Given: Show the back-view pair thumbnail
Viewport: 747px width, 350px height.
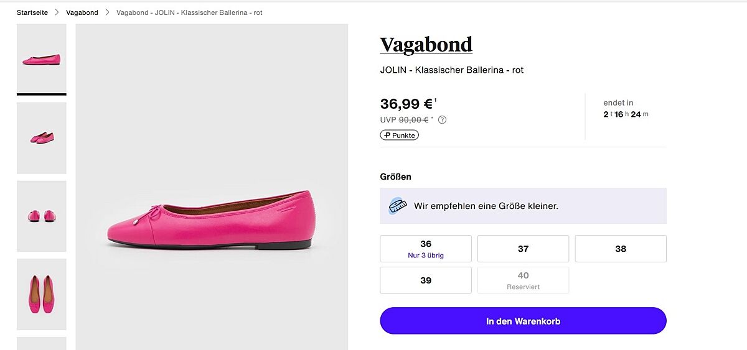Looking at the screenshot, I should coord(42,216).
